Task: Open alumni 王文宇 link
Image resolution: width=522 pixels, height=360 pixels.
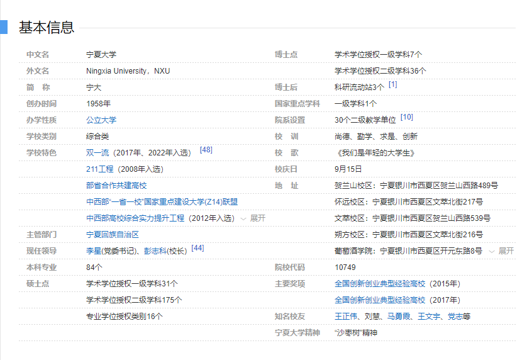Action: click(x=430, y=317)
